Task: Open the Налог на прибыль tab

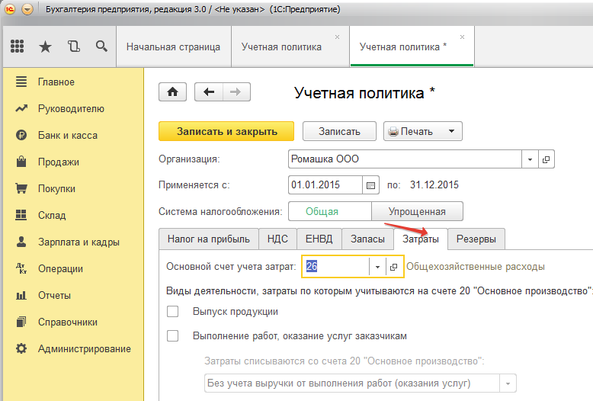Action: click(208, 239)
